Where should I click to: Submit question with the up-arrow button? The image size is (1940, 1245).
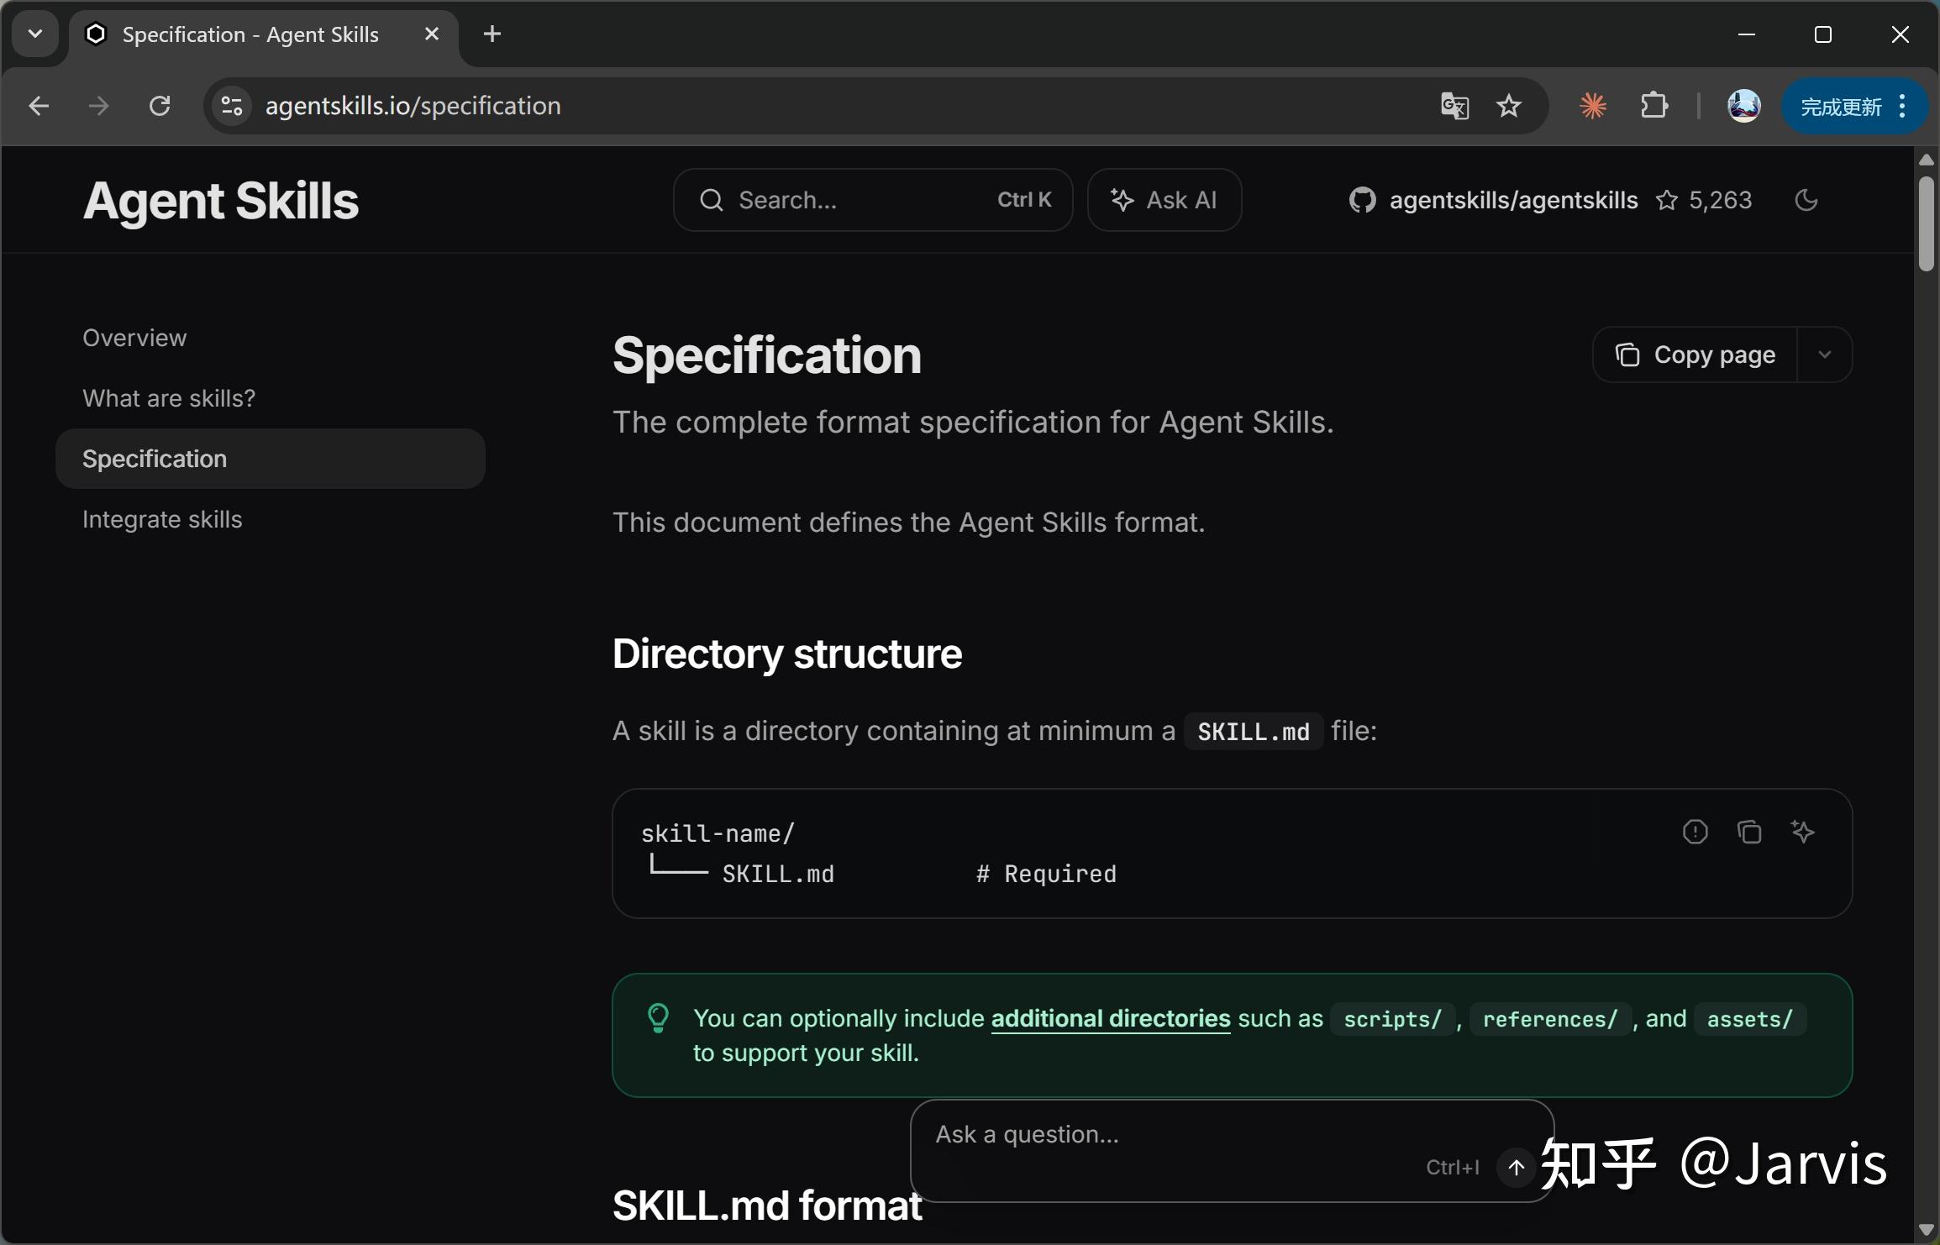(1517, 1168)
